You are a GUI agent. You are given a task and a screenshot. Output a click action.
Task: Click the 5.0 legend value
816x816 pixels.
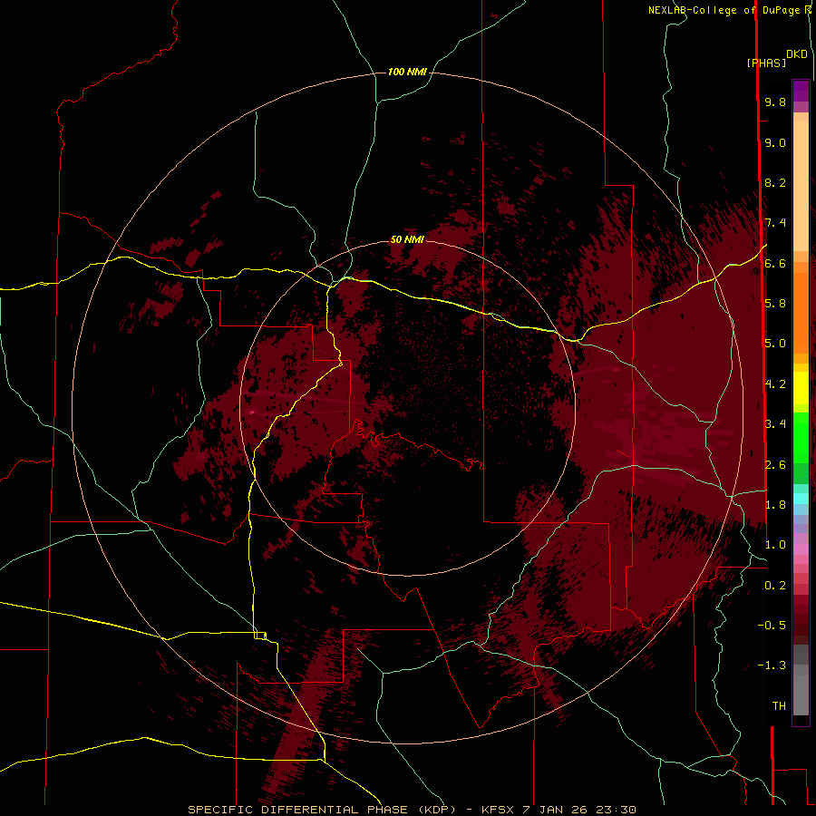775,344
